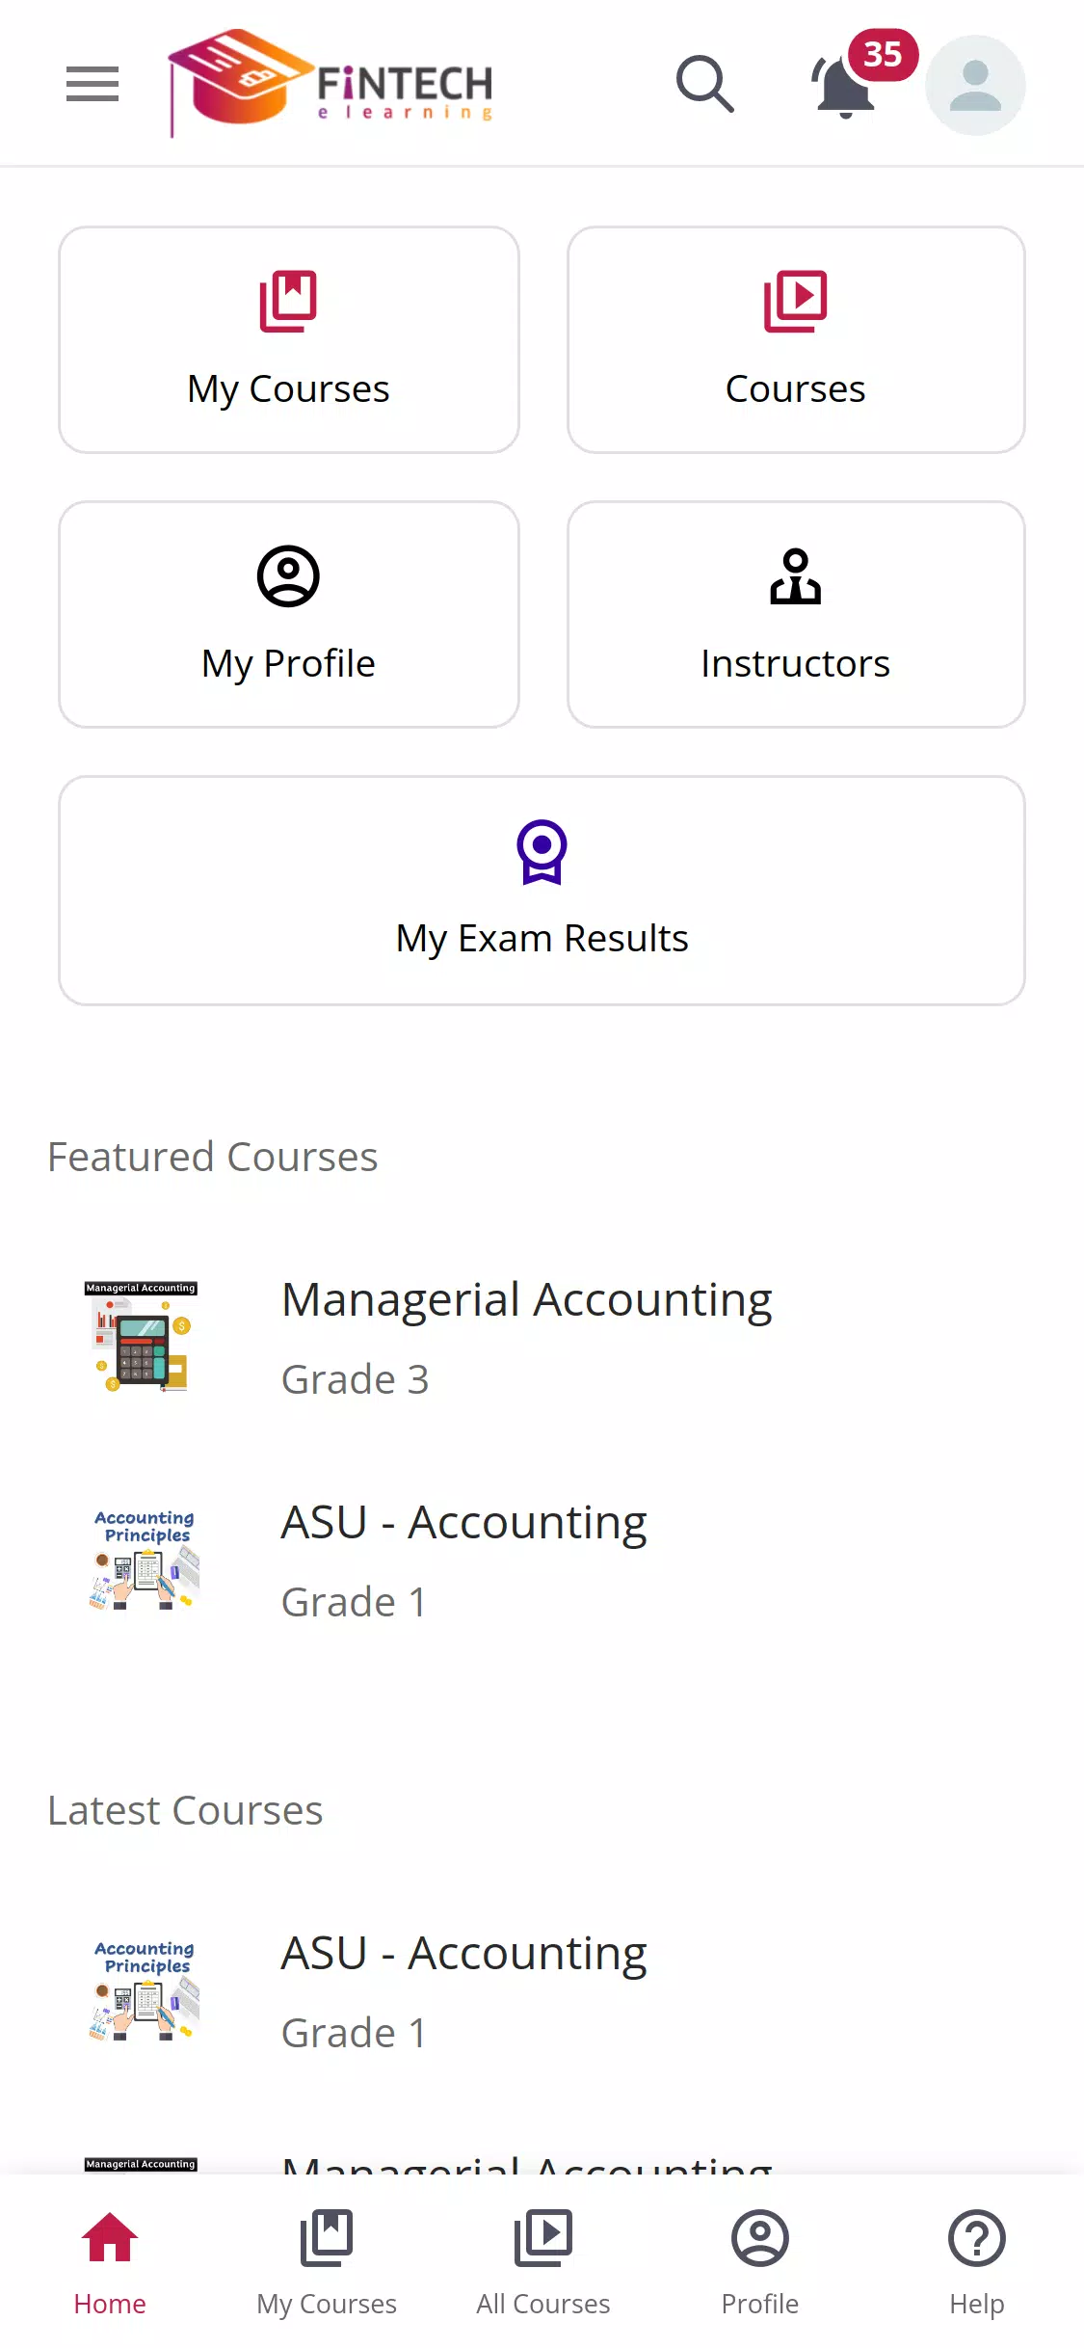This screenshot has width=1084, height=2348.
Task: Open the Instructors card
Action: point(796,614)
